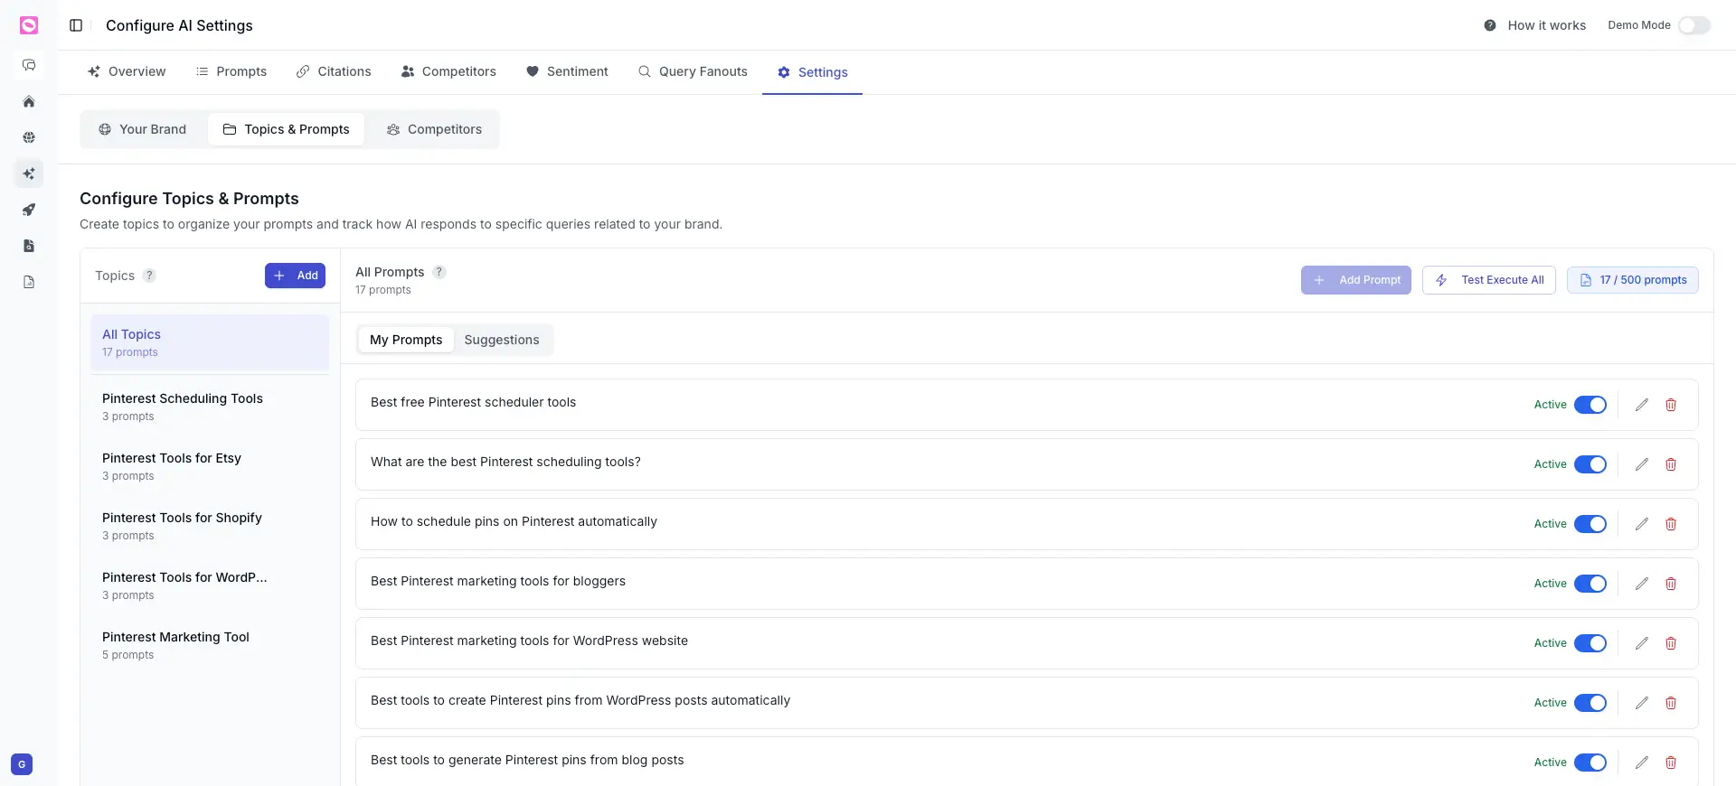
Task: Delete marketing tools for WordPress website prompt
Action: pos(1671,643)
